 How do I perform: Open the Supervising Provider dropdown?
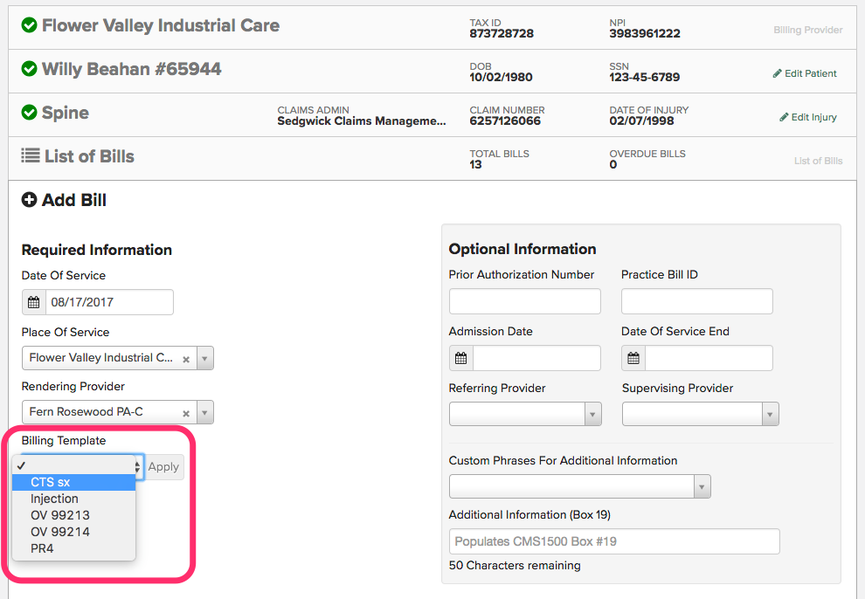tap(770, 414)
